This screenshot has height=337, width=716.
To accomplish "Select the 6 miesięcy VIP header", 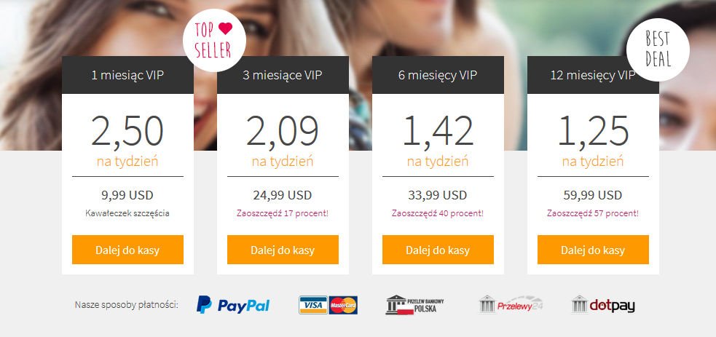I will click(438, 75).
